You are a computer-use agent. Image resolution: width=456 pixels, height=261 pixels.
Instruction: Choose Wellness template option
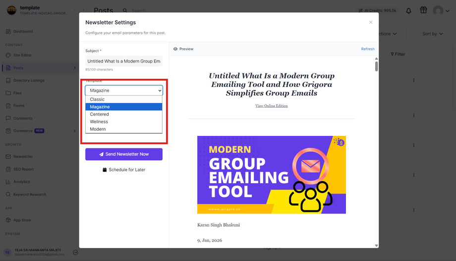tap(123, 122)
